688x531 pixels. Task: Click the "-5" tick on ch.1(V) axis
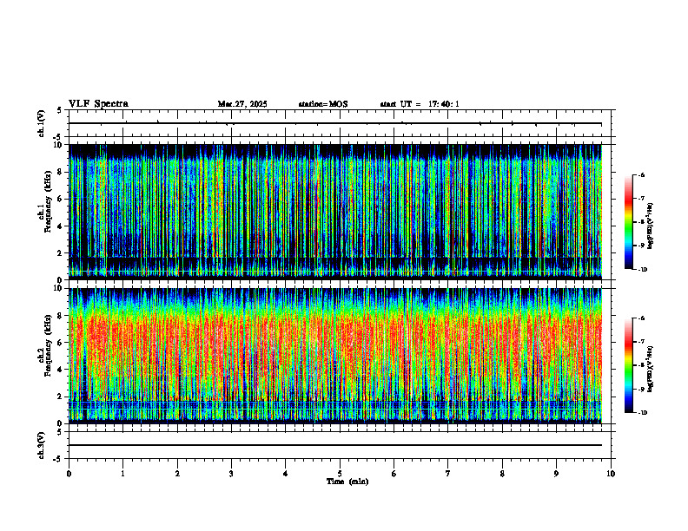pos(58,137)
